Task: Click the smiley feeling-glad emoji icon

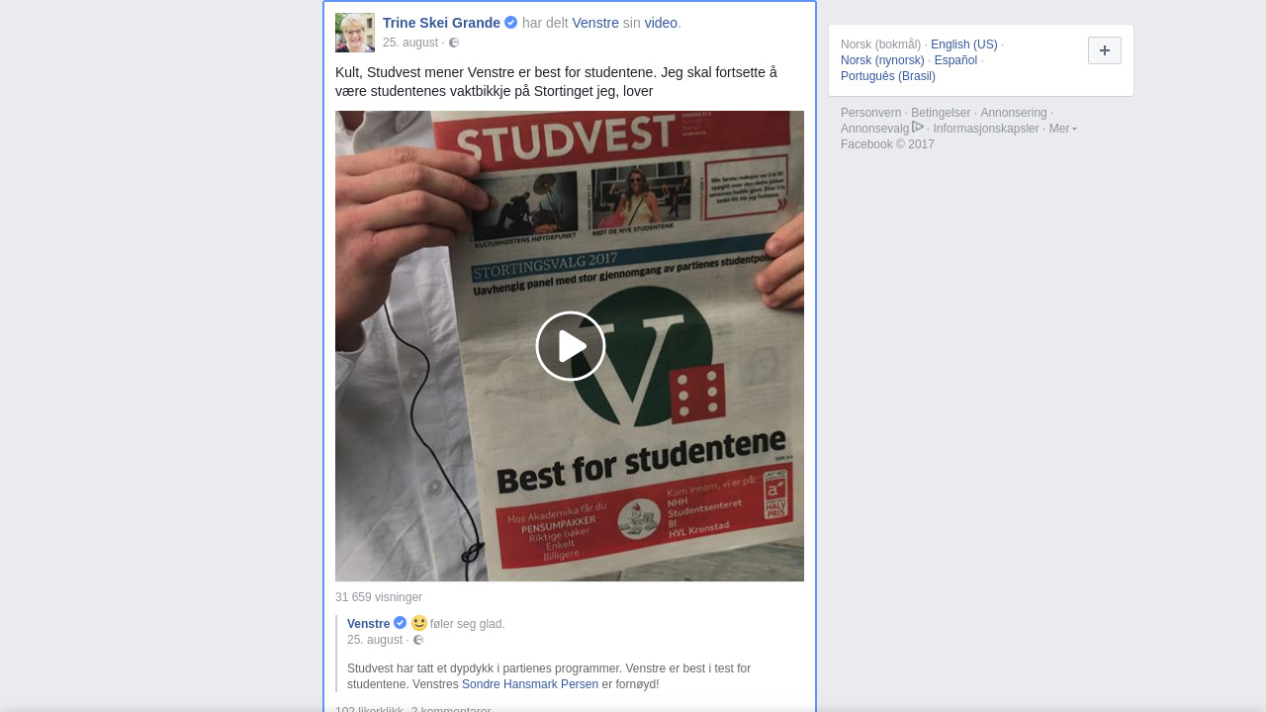Action: click(x=419, y=623)
